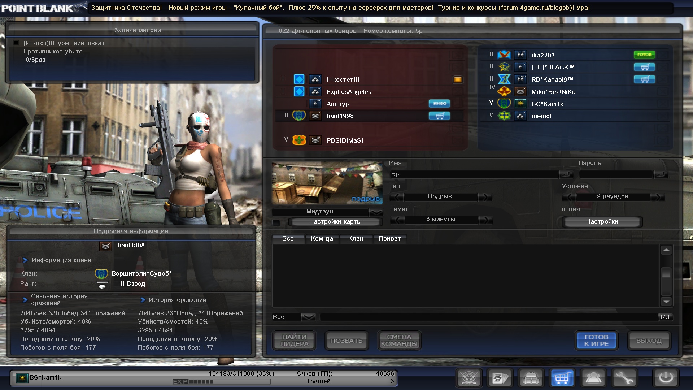This screenshot has width=693, height=390.
Task: Click left arrow of Условия 9 раундов selector
Action: 569,197
